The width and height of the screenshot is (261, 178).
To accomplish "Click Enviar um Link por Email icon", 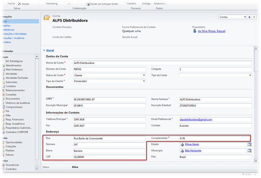I will (x=88, y=4).
